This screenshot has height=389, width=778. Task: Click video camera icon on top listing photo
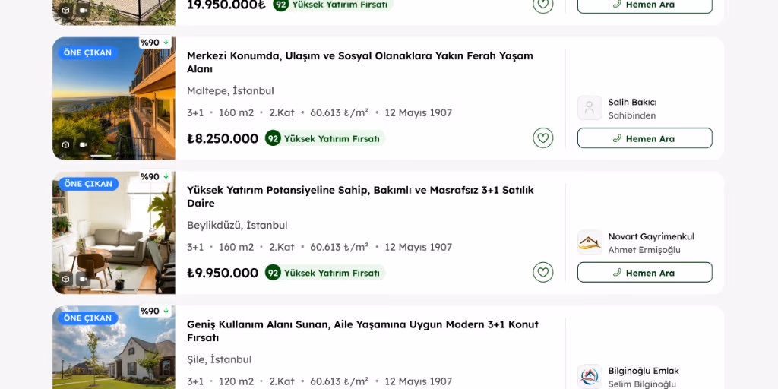(x=84, y=10)
